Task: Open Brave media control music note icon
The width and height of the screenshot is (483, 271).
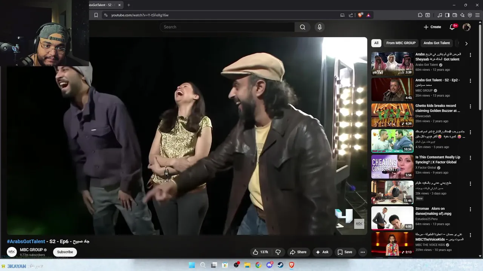Action: click(x=440, y=15)
